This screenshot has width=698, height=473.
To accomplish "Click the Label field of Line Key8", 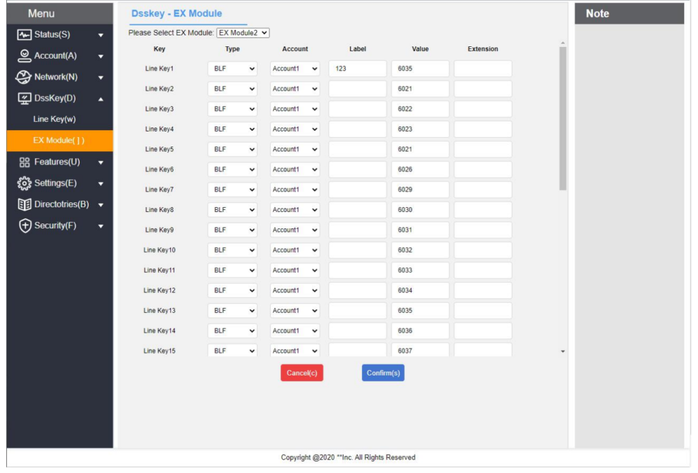I will (x=357, y=210).
